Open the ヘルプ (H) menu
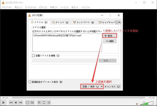This screenshot has height=106, width=157. coord(86,7)
